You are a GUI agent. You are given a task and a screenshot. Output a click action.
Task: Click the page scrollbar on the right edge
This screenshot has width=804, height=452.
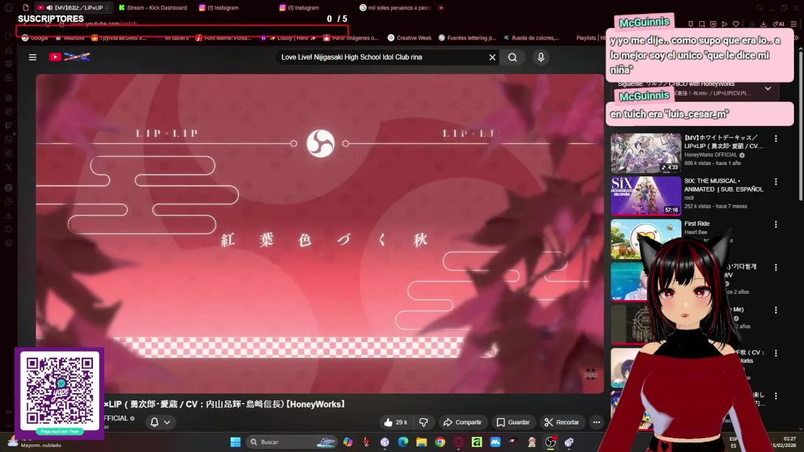pyautogui.click(x=800, y=126)
